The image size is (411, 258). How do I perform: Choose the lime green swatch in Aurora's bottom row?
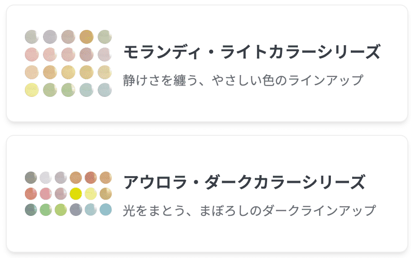tap(61, 210)
